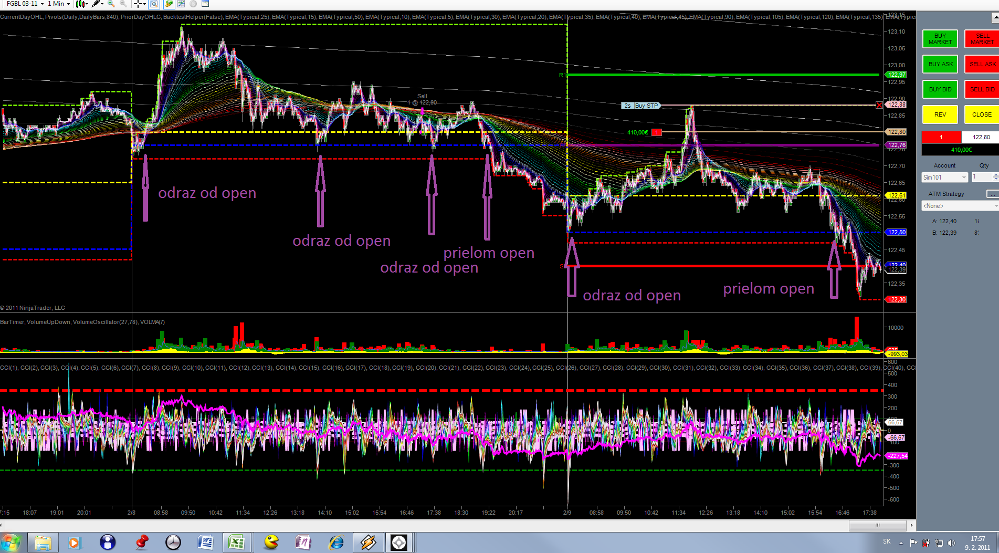Click the red pushpin taskbar icon

point(141,542)
